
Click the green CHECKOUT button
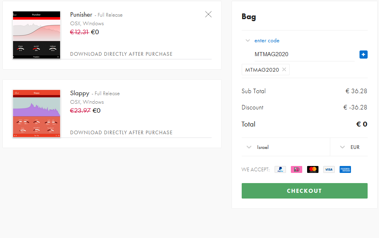(304, 191)
